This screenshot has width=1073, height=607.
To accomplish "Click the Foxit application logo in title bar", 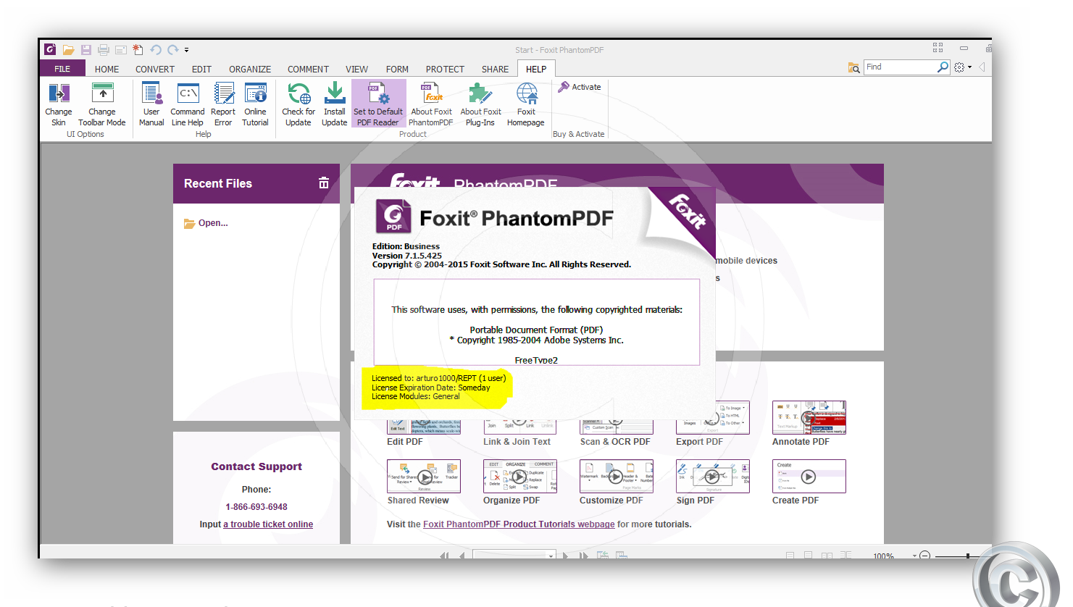I will (x=50, y=49).
